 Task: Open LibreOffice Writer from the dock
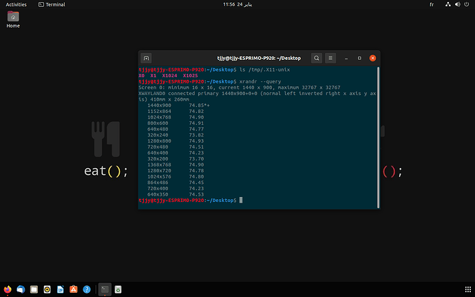[61, 289]
